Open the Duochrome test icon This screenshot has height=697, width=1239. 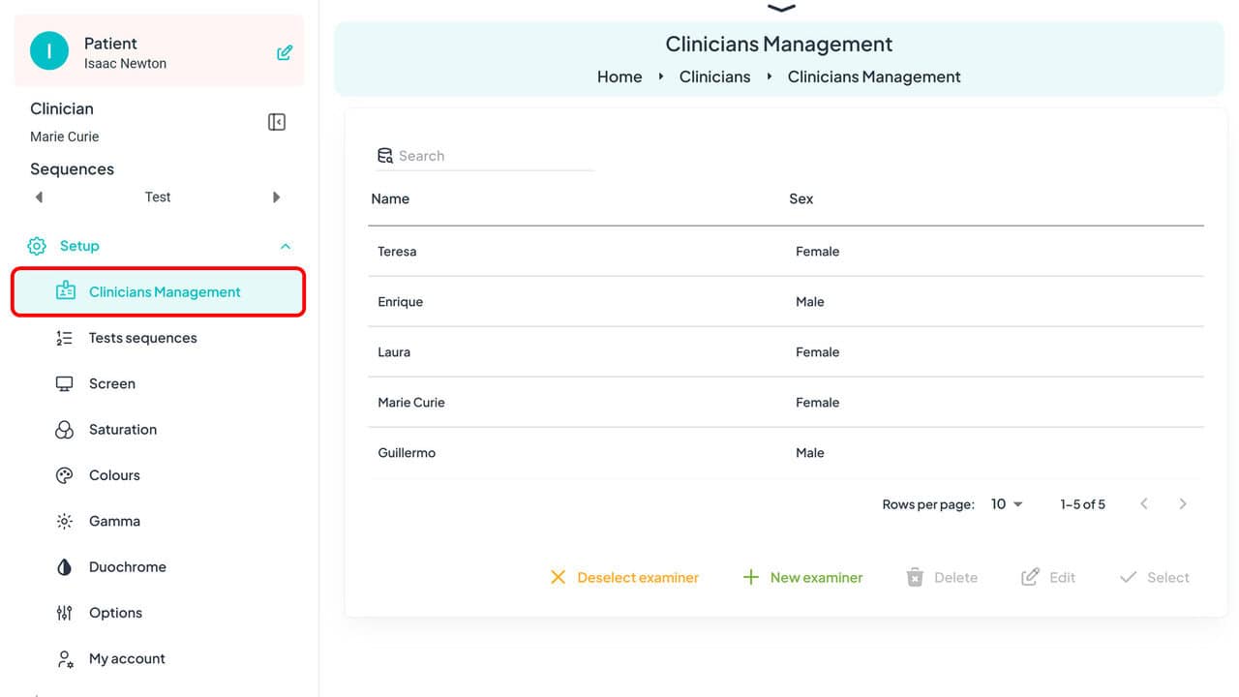click(x=64, y=566)
